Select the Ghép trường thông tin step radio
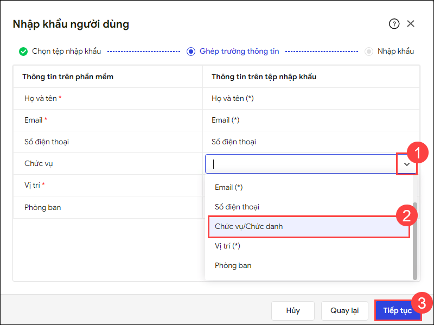434x325 pixels. [x=190, y=52]
